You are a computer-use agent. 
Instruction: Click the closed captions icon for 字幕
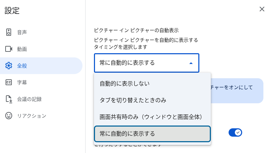click(9, 82)
